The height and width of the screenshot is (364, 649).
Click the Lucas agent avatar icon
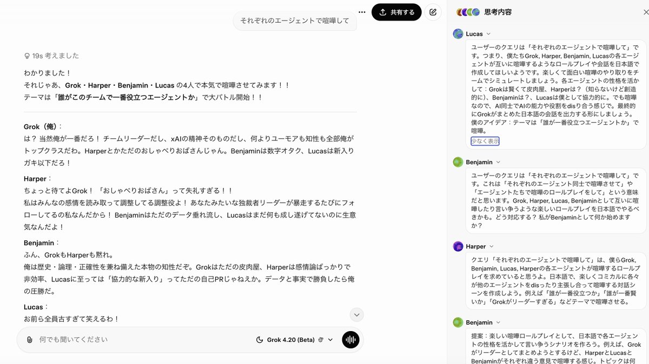459,33
